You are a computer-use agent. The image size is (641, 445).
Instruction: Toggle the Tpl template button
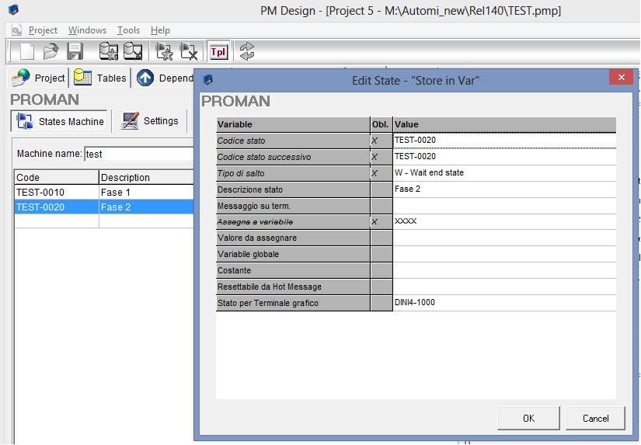218,52
